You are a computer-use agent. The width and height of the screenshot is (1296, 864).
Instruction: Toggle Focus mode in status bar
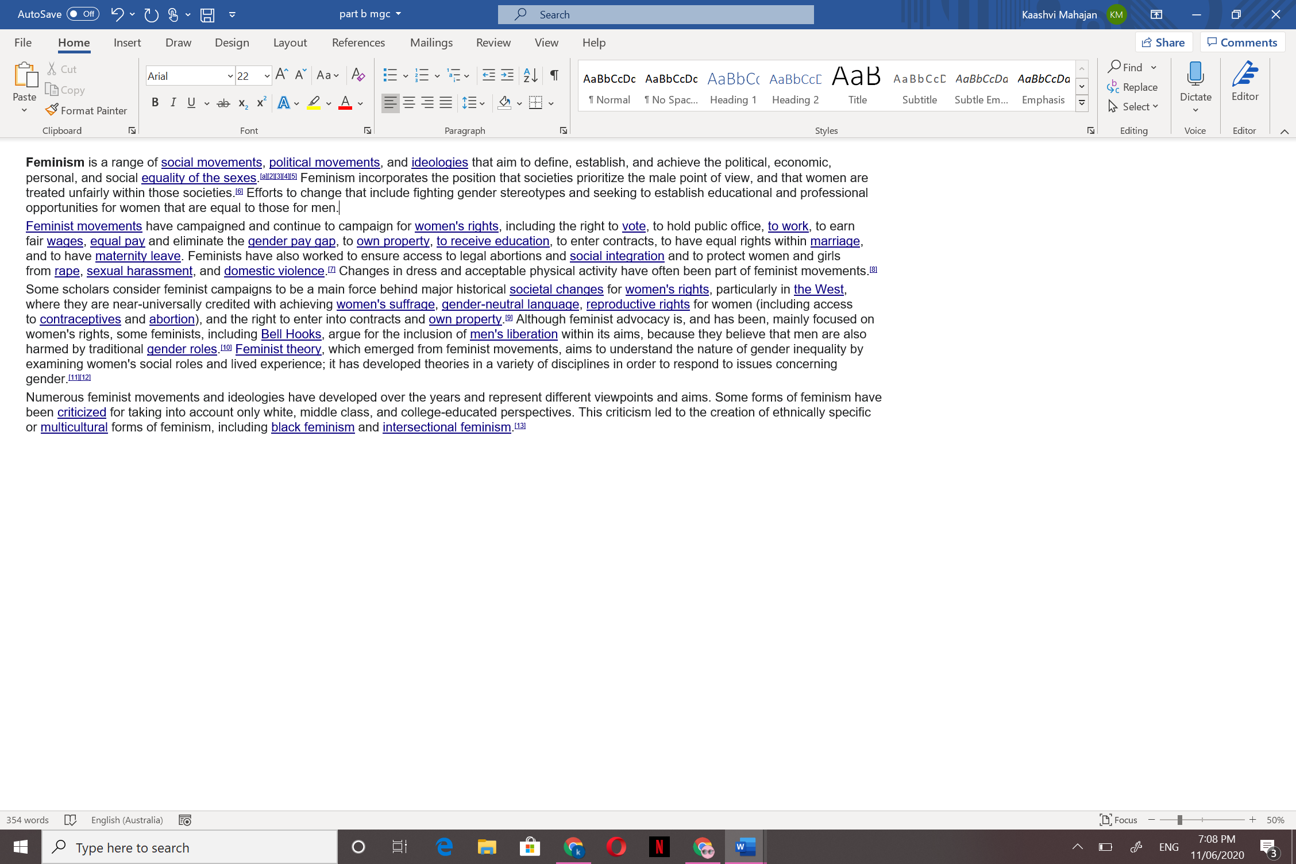[1118, 820]
